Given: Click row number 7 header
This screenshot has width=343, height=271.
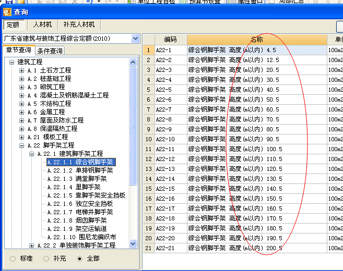Looking at the screenshot, I should pyautogui.click(x=149, y=109).
